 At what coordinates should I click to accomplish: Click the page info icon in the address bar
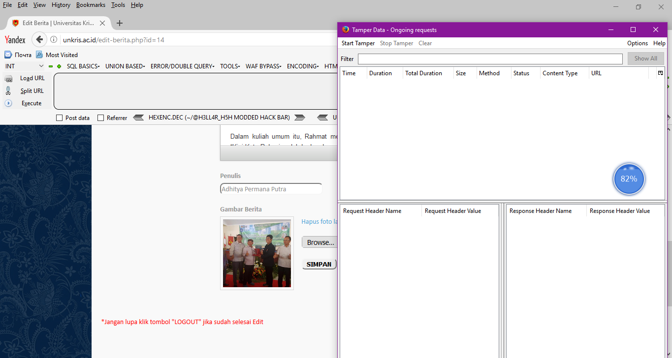click(x=54, y=40)
